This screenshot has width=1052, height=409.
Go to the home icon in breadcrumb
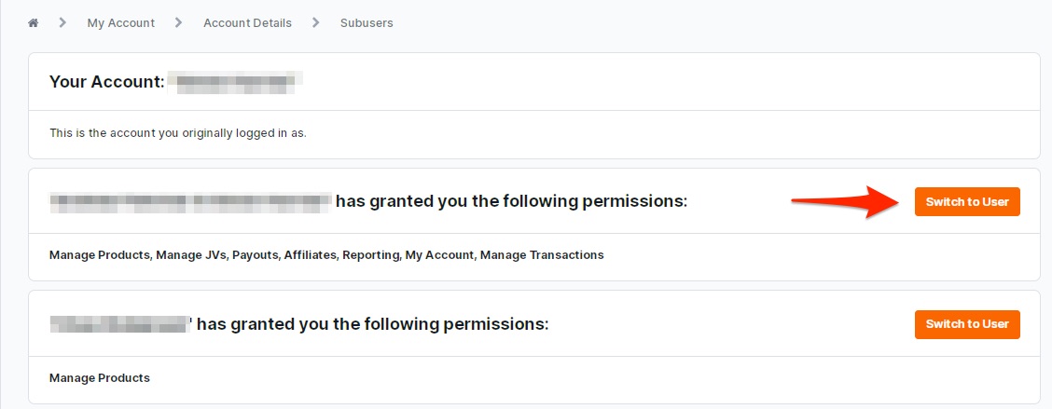point(33,22)
